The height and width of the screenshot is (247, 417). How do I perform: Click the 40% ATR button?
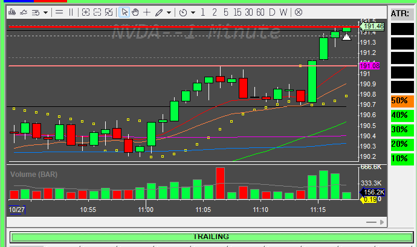(402, 115)
